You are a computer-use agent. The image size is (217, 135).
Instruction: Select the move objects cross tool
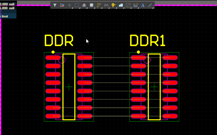click(x=69, y=5)
